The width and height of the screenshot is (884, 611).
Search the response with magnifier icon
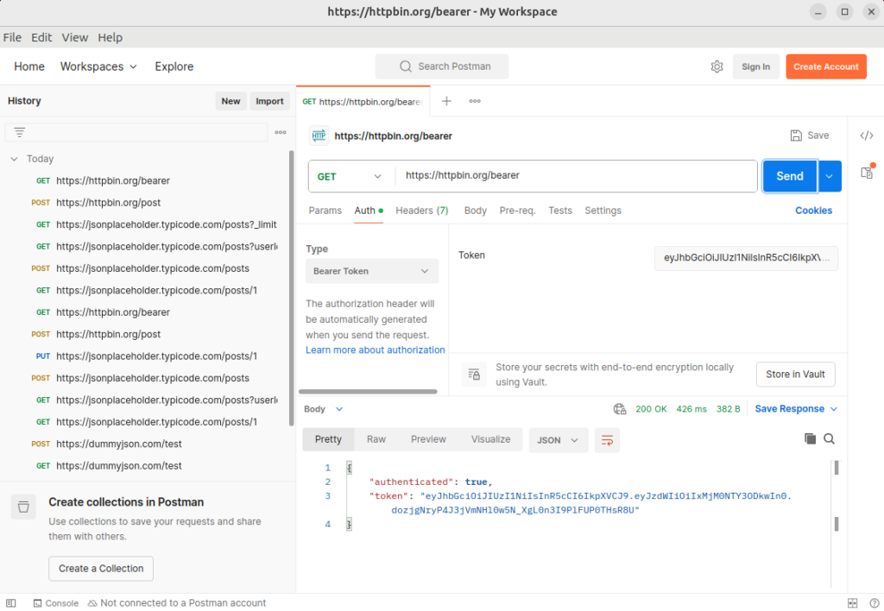point(829,439)
